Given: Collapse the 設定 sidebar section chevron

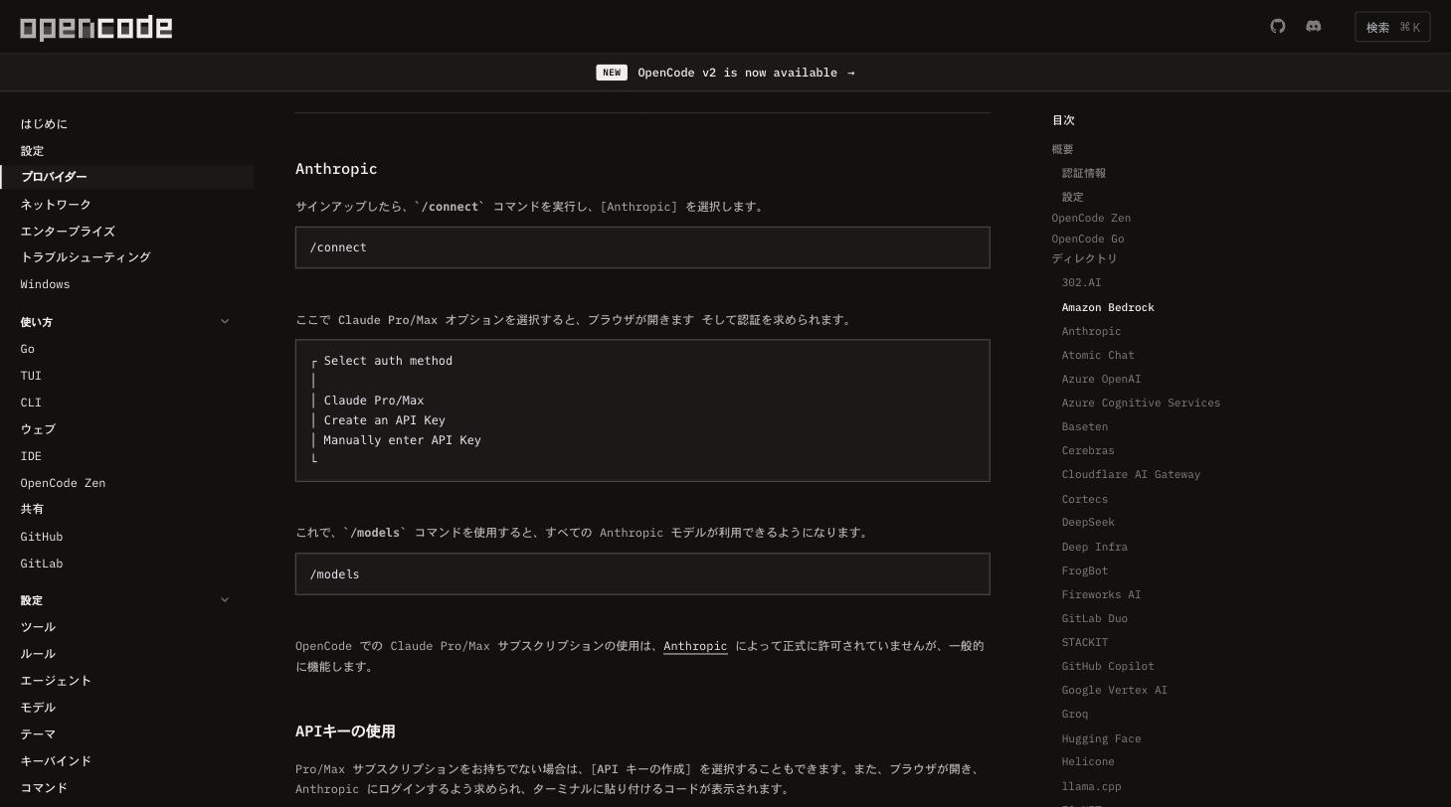Looking at the screenshot, I should (x=225, y=599).
